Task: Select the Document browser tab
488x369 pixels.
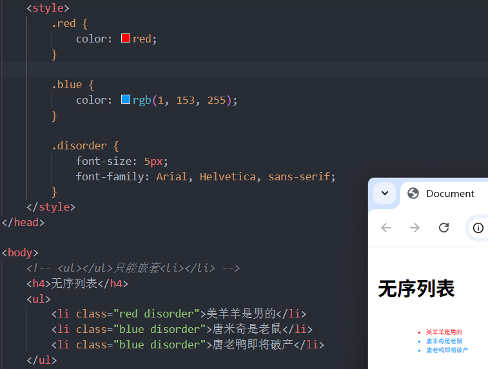Action: [444, 194]
